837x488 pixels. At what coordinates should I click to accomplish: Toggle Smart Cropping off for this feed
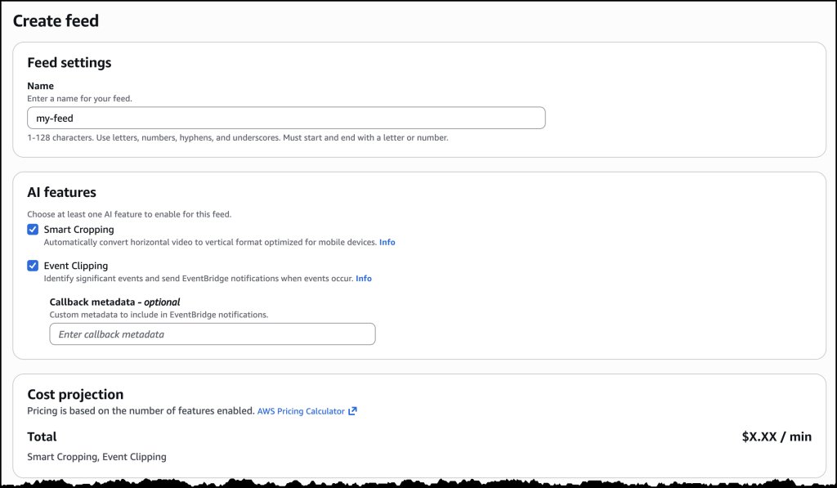(33, 229)
